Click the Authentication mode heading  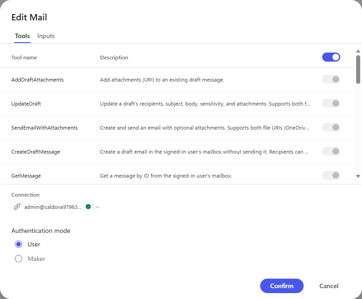pos(41,231)
